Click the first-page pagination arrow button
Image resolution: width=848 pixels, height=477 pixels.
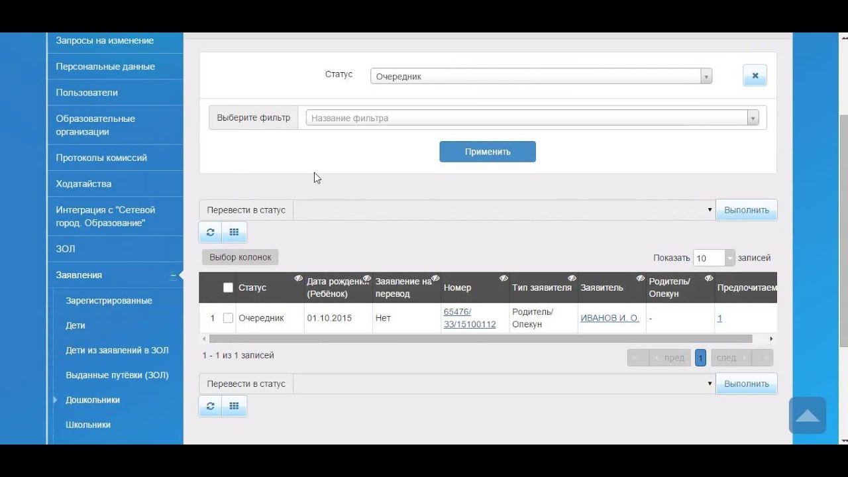pyautogui.click(x=638, y=358)
